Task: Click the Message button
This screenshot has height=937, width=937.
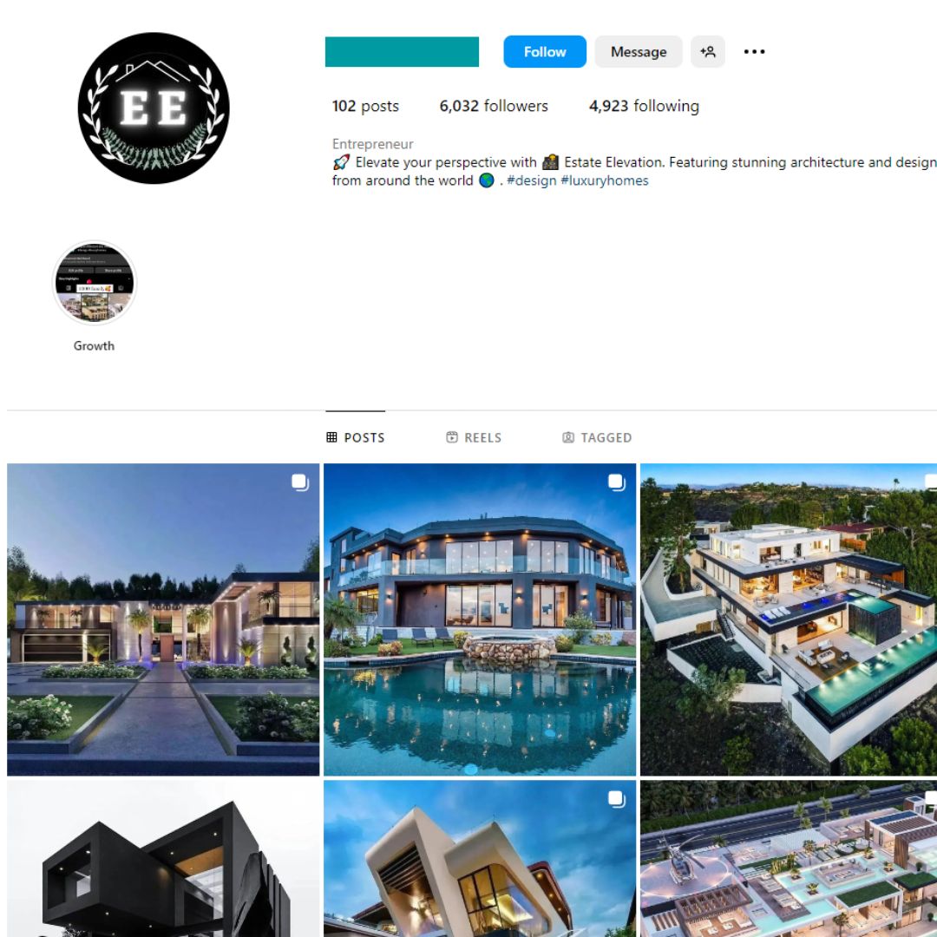Action: click(639, 52)
